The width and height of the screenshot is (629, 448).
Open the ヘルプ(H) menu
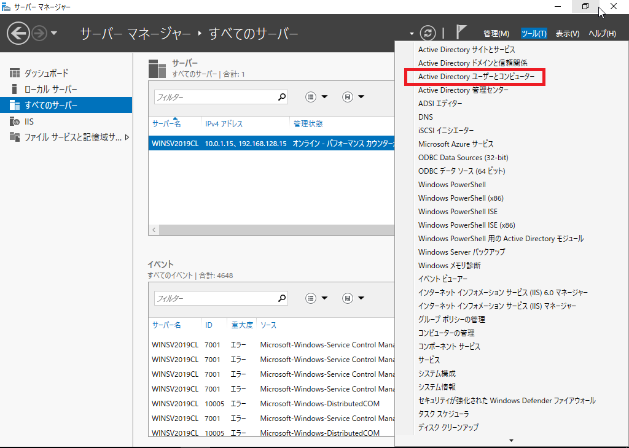point(602,34)
